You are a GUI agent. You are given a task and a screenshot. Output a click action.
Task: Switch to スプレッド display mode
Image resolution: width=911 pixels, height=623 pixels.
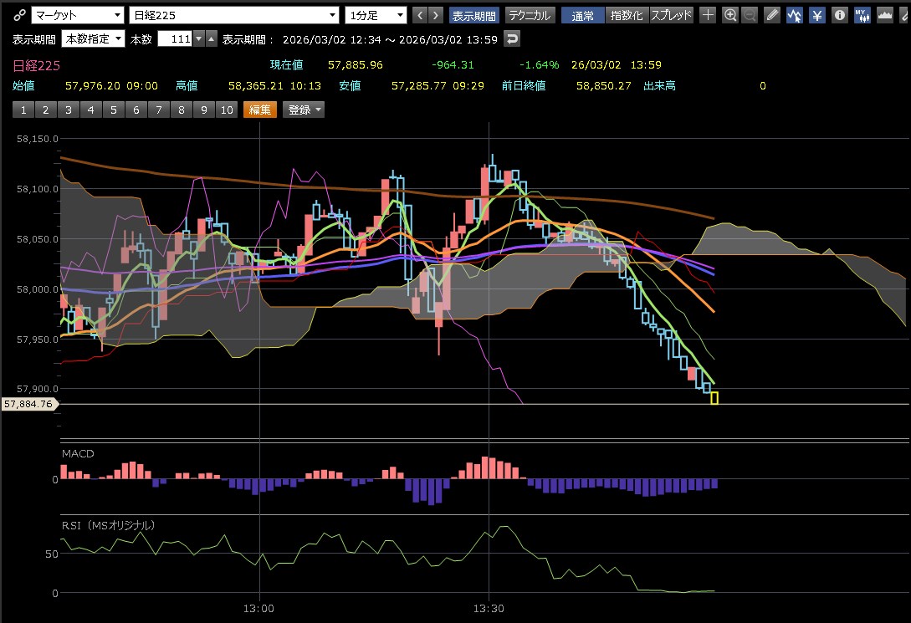(671, 15)
